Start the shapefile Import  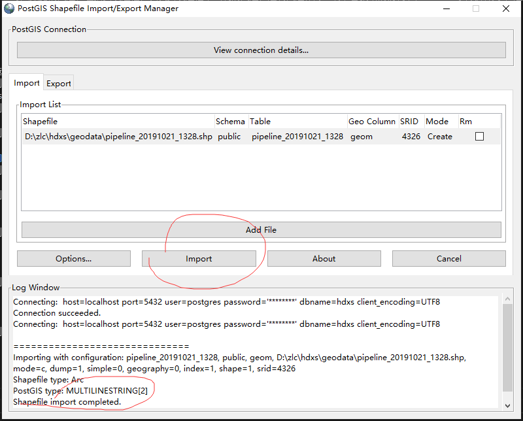coord(199,259)
